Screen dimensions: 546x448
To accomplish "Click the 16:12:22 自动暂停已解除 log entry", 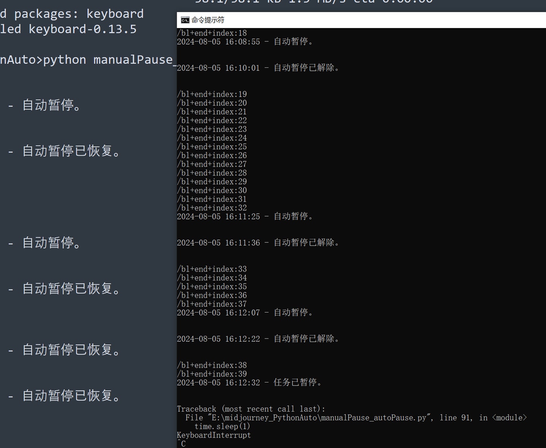I will [x=258, y=339].
